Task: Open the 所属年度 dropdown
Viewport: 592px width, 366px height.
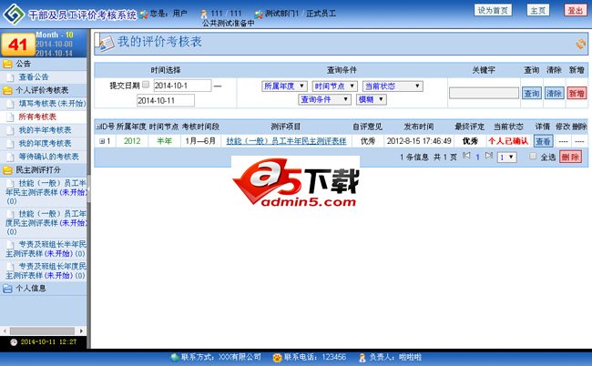Action: (285, 86)
